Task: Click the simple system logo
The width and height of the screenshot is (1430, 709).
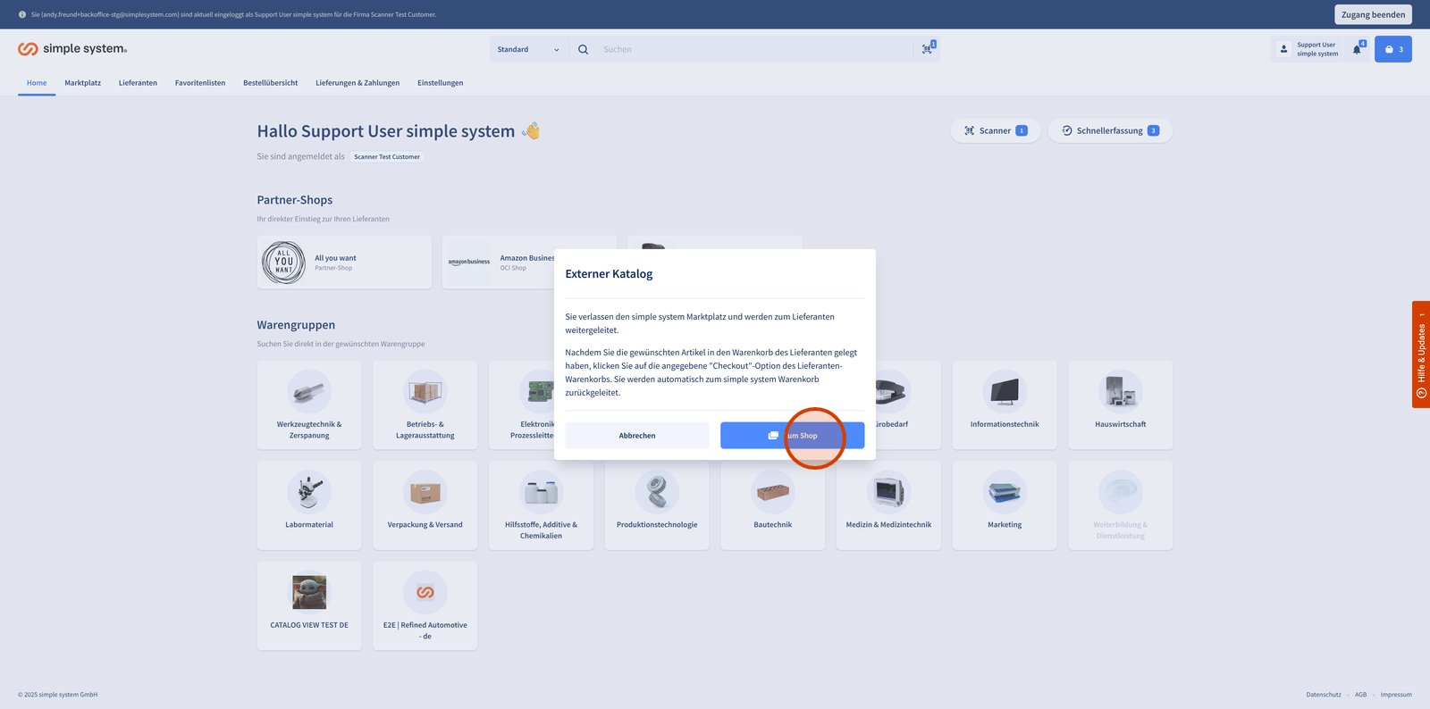Action: (72, 49)
